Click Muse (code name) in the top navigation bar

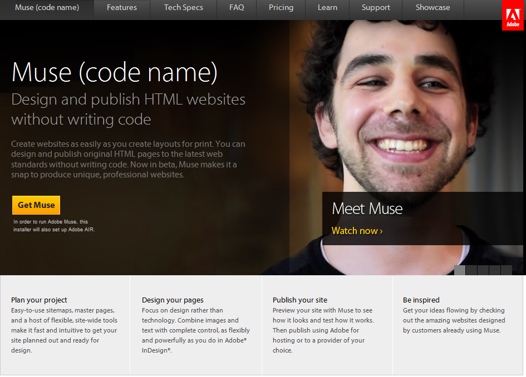coord(47,7)
